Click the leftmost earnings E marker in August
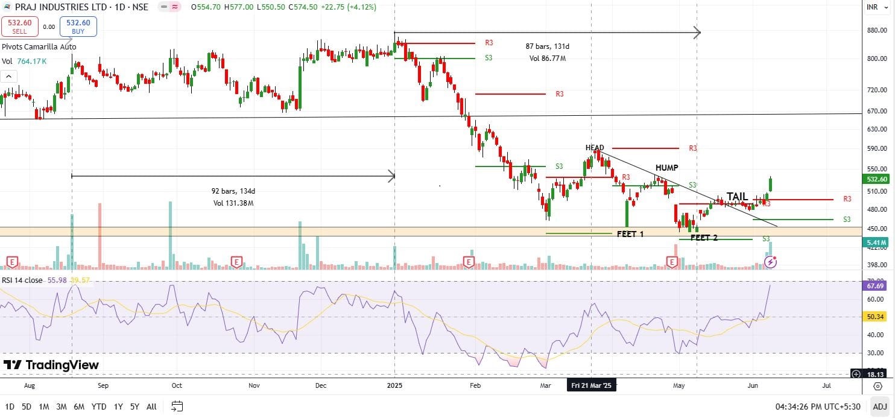The height and width of the screenshot is (418, 895). [x=11, y=262]
